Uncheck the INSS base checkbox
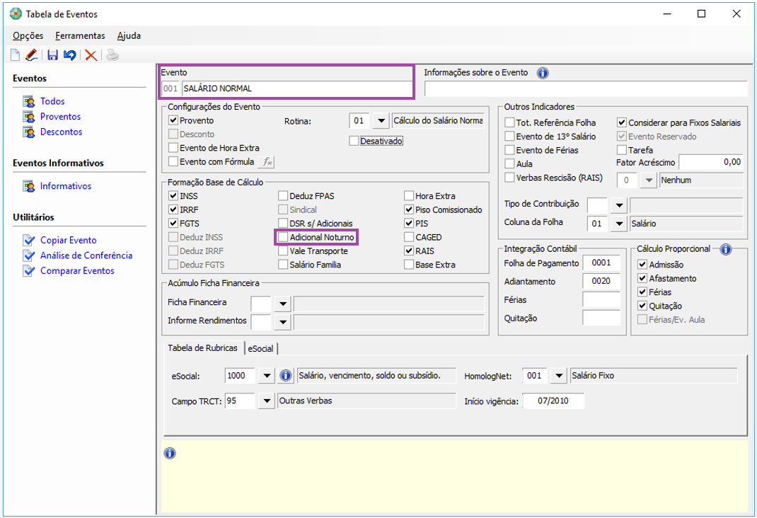 [x=173, y=195]
